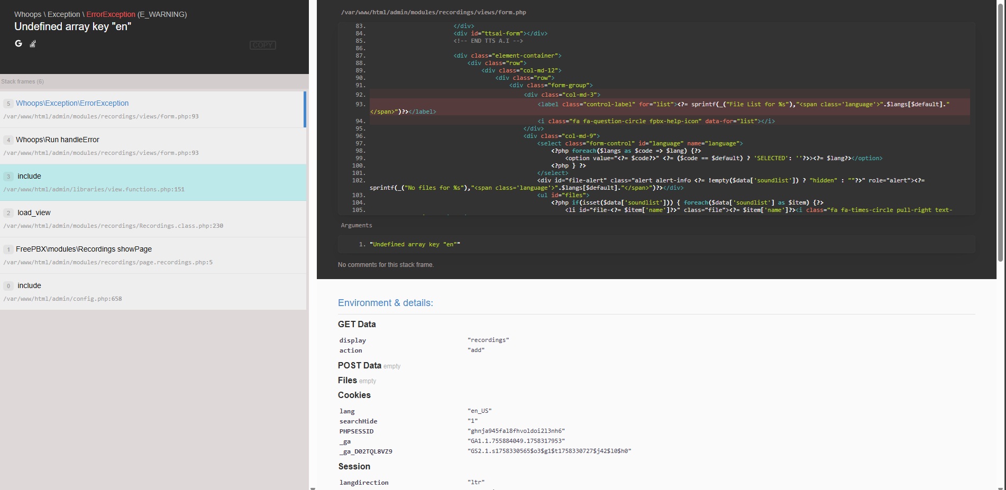Open the include frame at config.php:658
This screenshot has width=1006, height=490.
tap(30, 286)
